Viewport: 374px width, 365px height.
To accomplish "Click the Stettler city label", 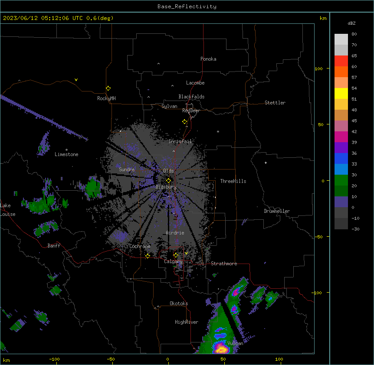I will tap(275, 103).
